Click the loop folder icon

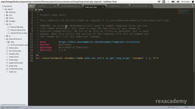pyautogui.click(x=9, y=42)
